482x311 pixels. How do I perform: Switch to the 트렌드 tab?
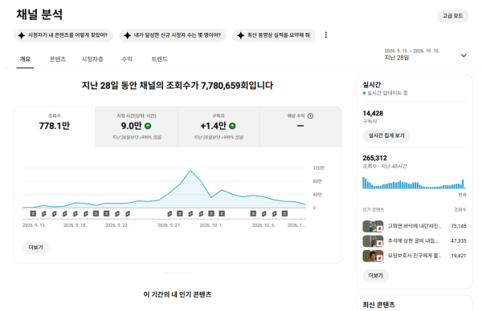160,59
